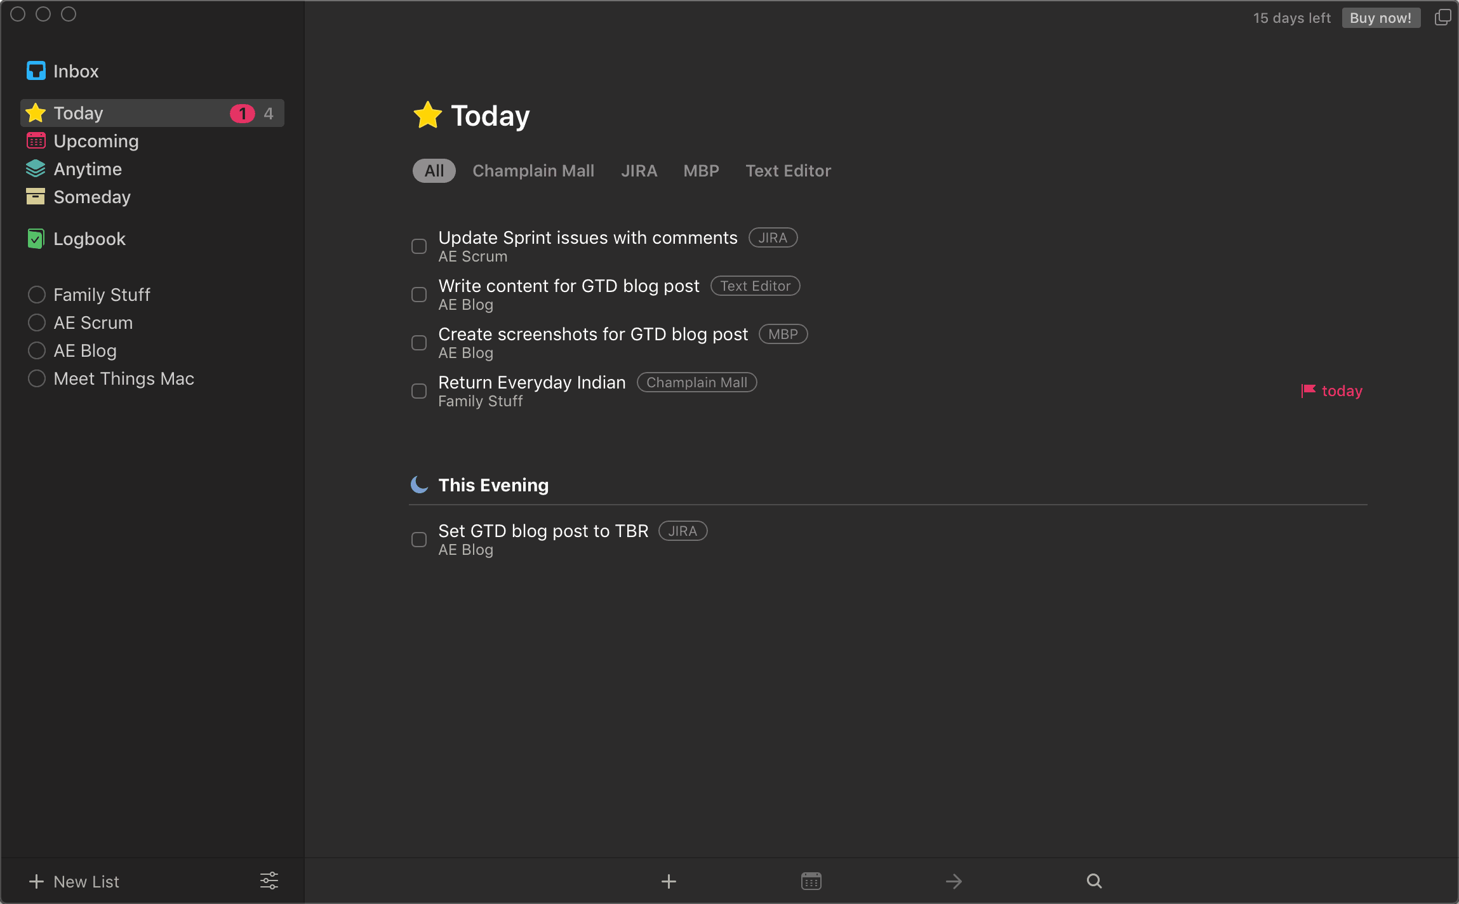The image size is (1459, 904).
Task: Open the Someday section icon
Action: point(36,197)
